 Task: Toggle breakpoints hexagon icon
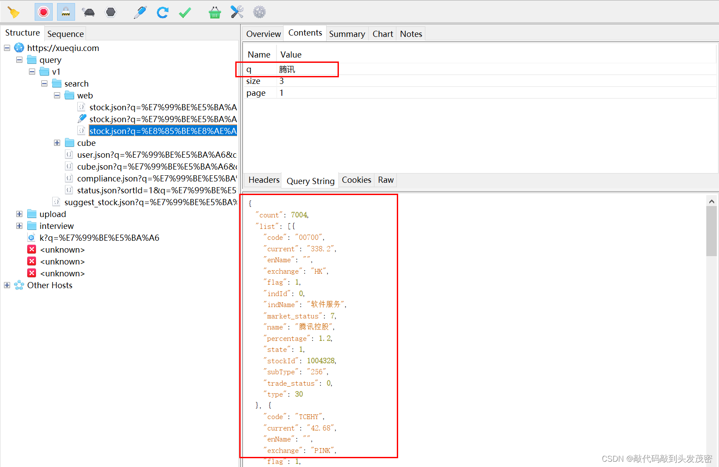(x=111, y=12)
